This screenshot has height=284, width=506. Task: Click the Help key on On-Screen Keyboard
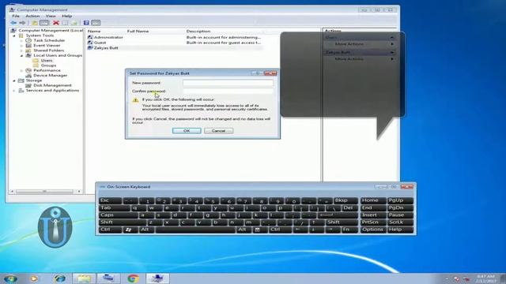click(400, 230)
